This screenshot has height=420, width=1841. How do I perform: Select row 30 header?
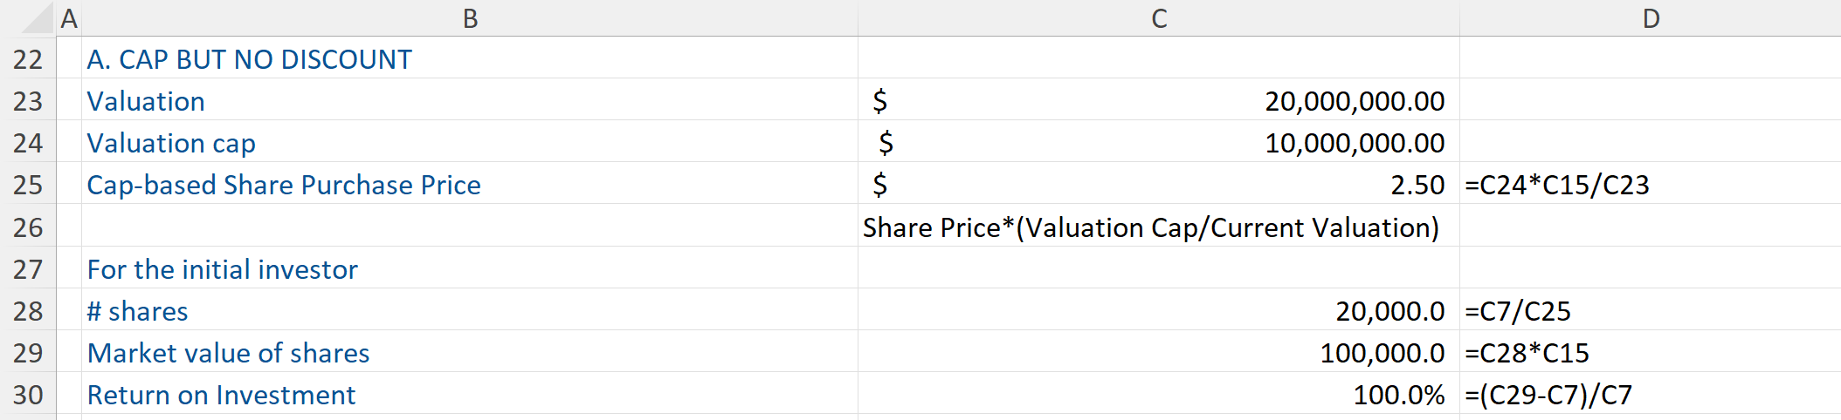(28, 395)
